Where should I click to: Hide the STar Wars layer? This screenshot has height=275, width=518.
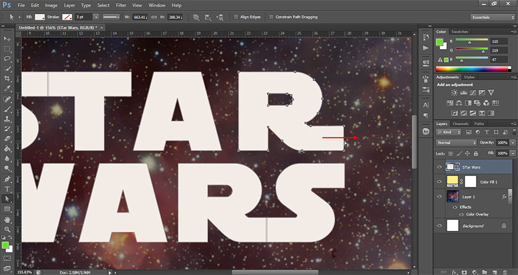click(x=439, y=167)
